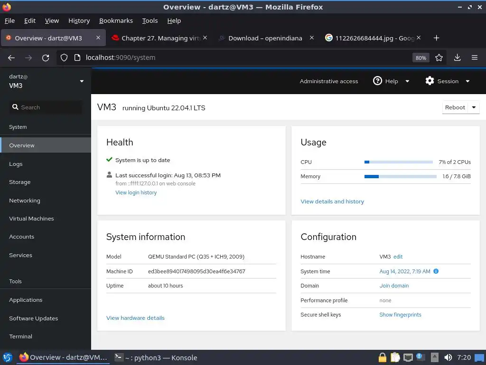Image resolution: width=486 pixels, height=365 pixels.
Task: Click the system time info icon
Action: [x=436, y=271]
